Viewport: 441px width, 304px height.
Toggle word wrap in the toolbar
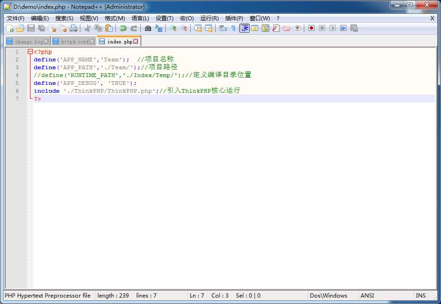tap(223, 28)
